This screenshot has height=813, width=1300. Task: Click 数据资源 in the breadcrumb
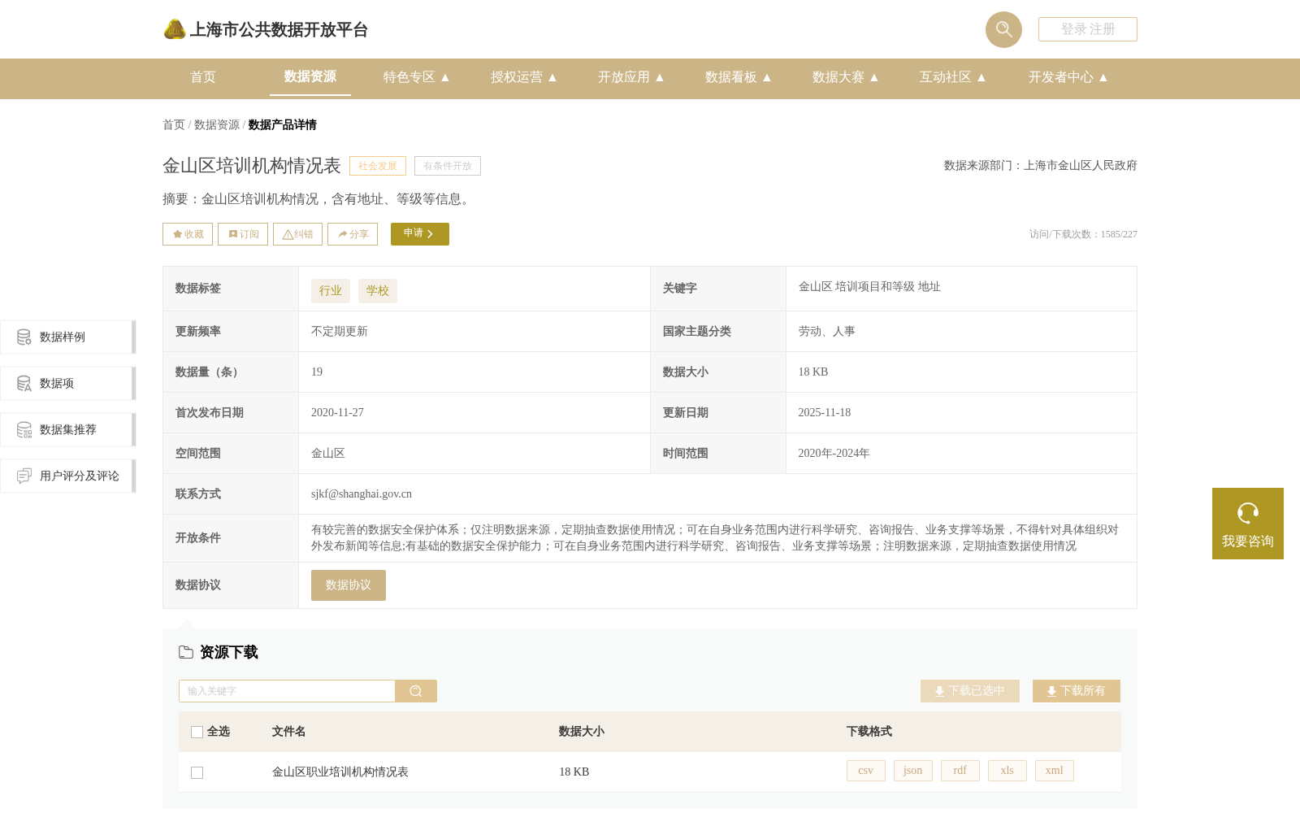pos(217,125)
